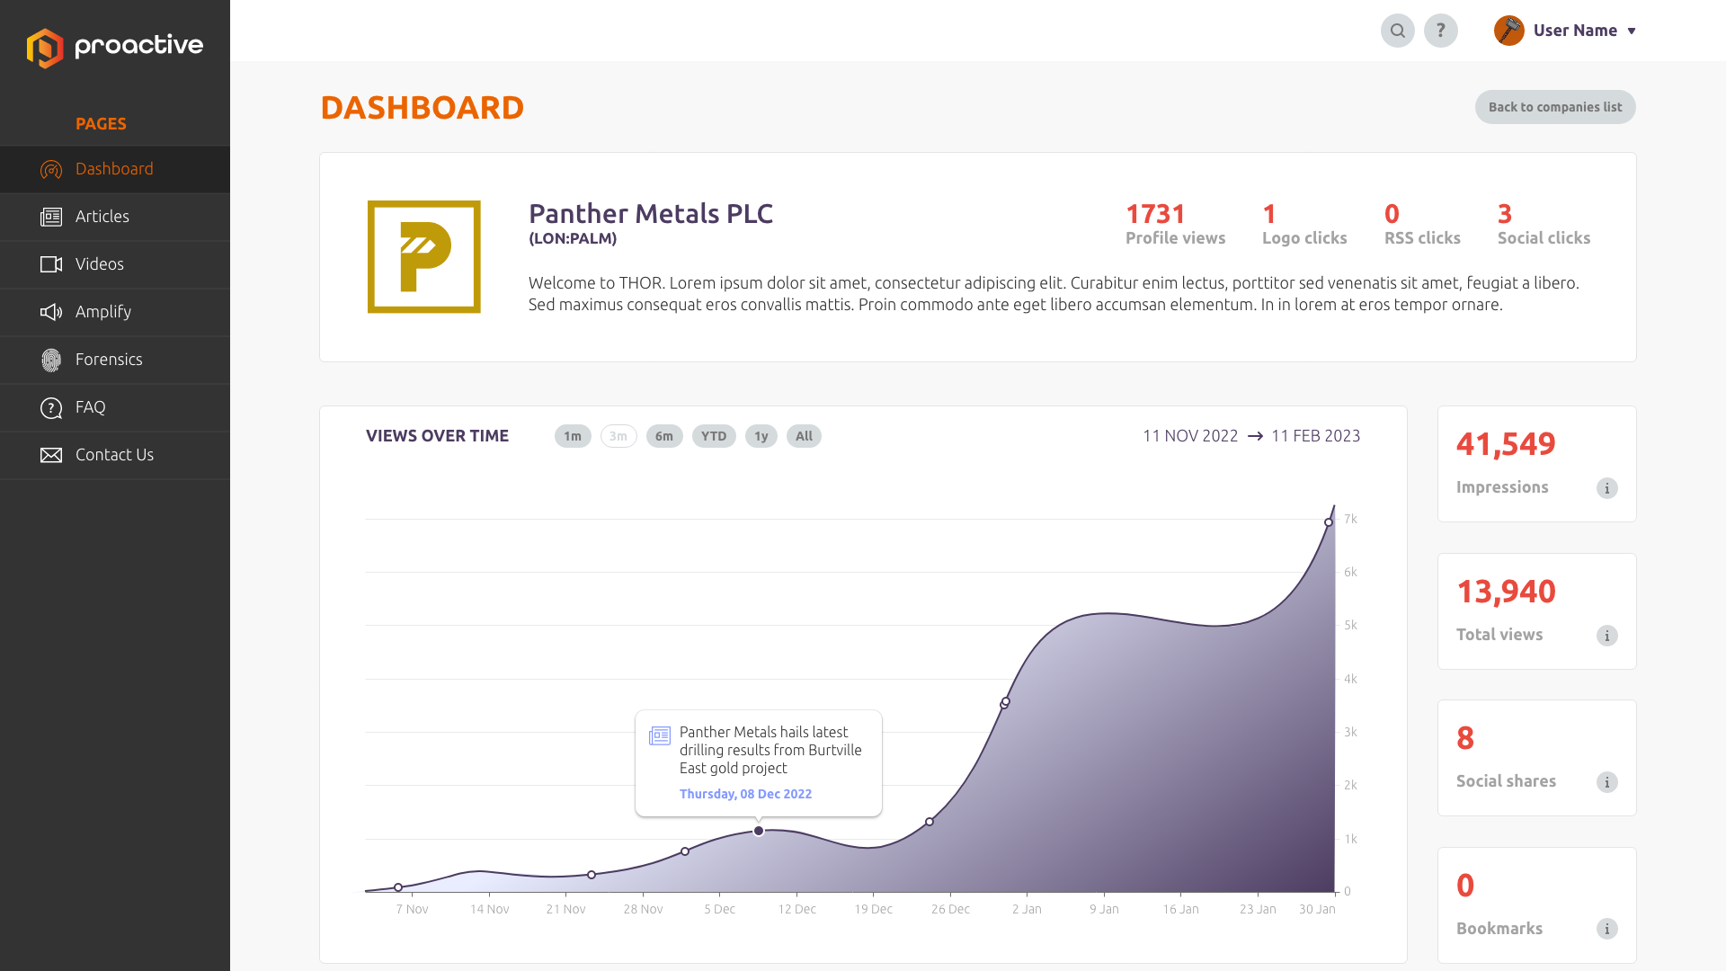Click the Panther Metals company logo

point(423,257)
